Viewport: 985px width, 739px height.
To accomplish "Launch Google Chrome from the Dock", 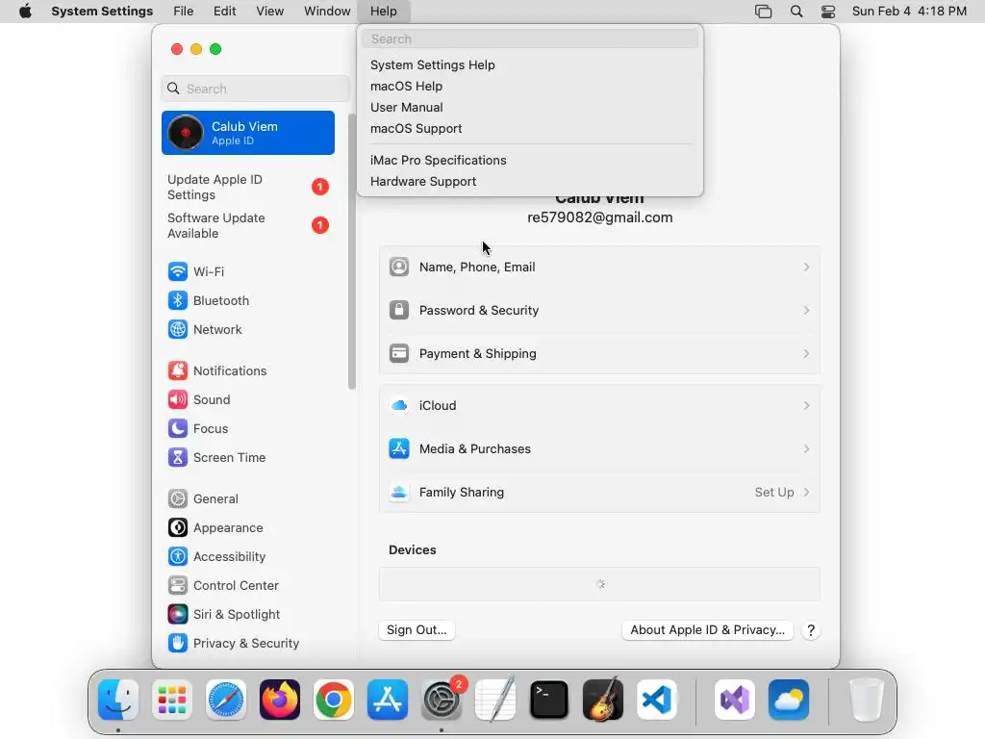I will point(334,700).
